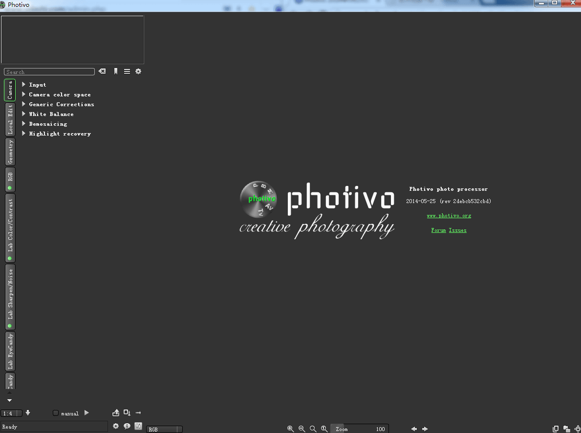This screenshot has height=433, width=581.
Task: Click the send-to-next arrow icon on the bottom toolbar
Action: [138, 413]
